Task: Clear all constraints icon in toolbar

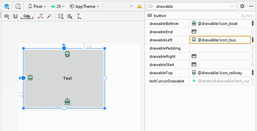Action: [x=40, y=16]
